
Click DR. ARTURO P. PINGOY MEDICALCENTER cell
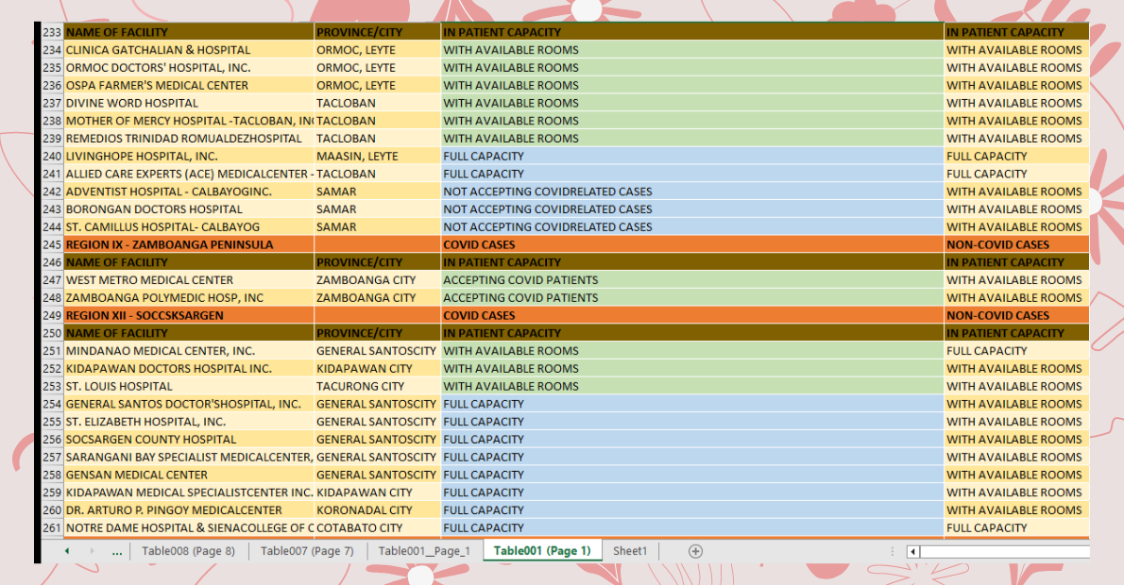189,510
